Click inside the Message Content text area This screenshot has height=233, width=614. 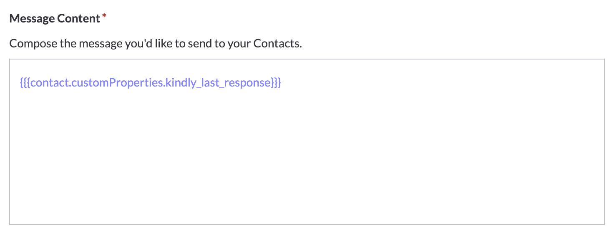click(307, 142)
